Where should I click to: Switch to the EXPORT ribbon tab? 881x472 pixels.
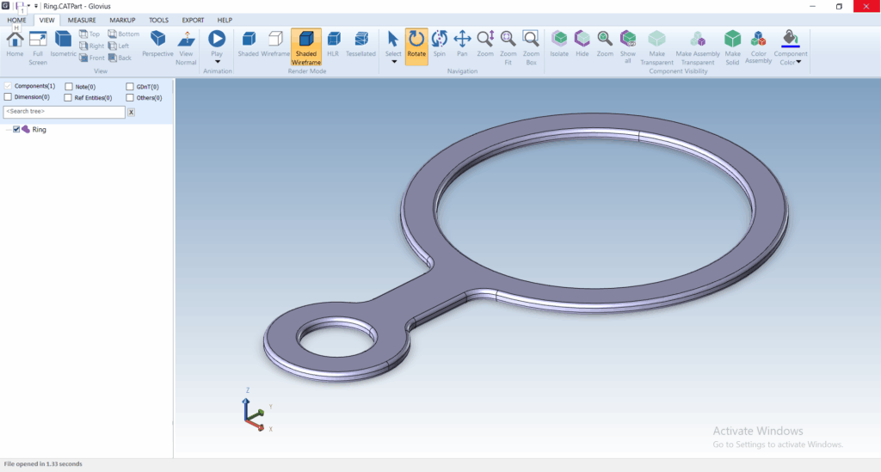193,20
